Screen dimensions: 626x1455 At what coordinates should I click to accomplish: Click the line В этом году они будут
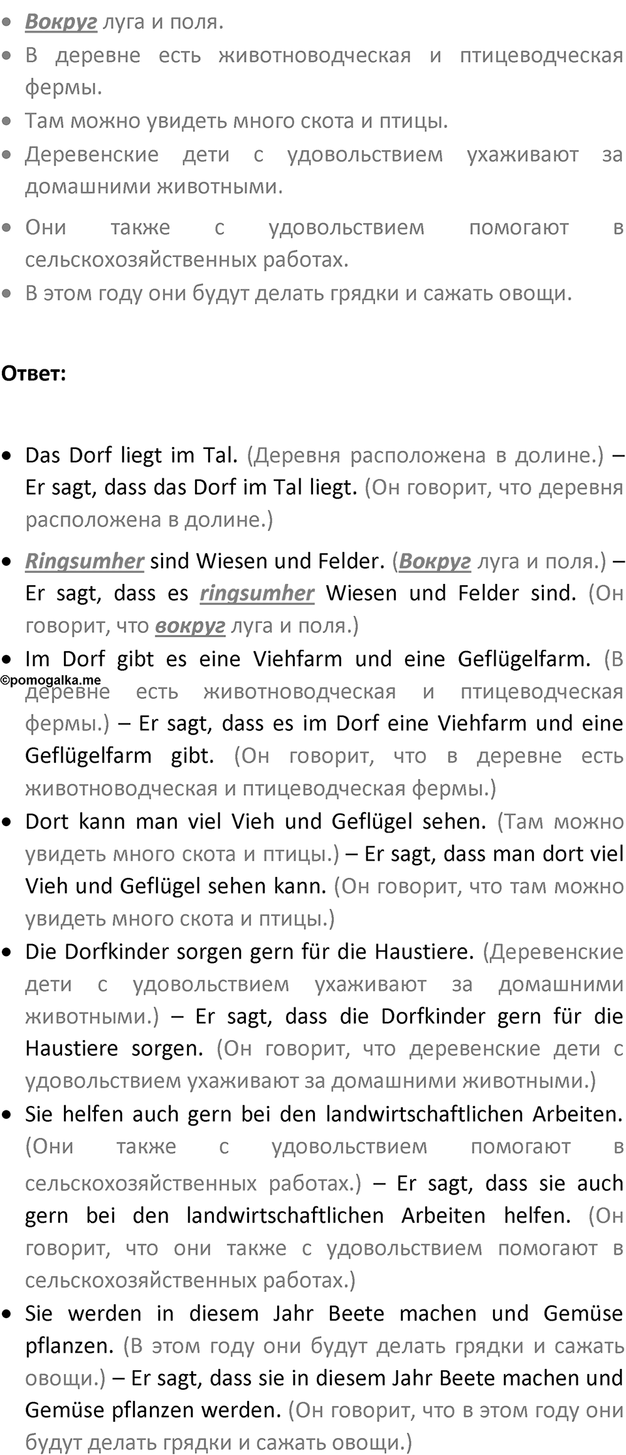pos(299,293)
